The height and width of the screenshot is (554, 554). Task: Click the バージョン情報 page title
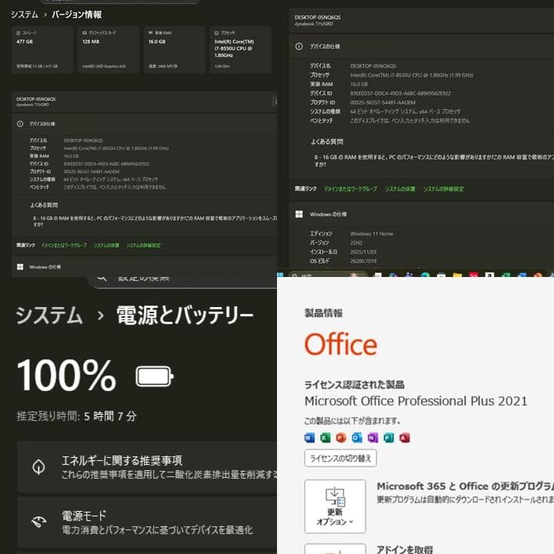77,15
